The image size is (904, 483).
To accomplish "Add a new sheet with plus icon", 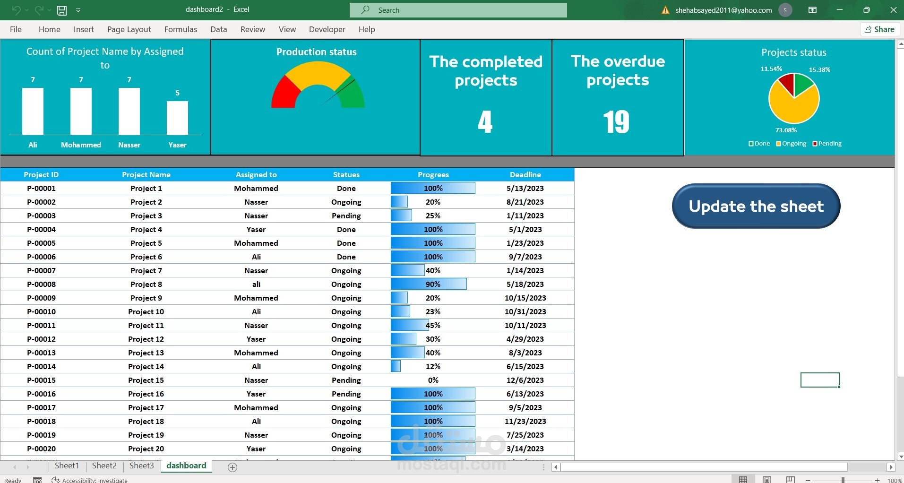I will (x=232, y=467).
